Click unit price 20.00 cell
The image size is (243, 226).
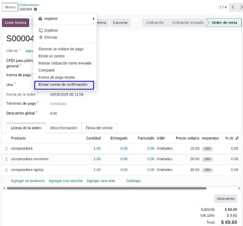[194, 159]
